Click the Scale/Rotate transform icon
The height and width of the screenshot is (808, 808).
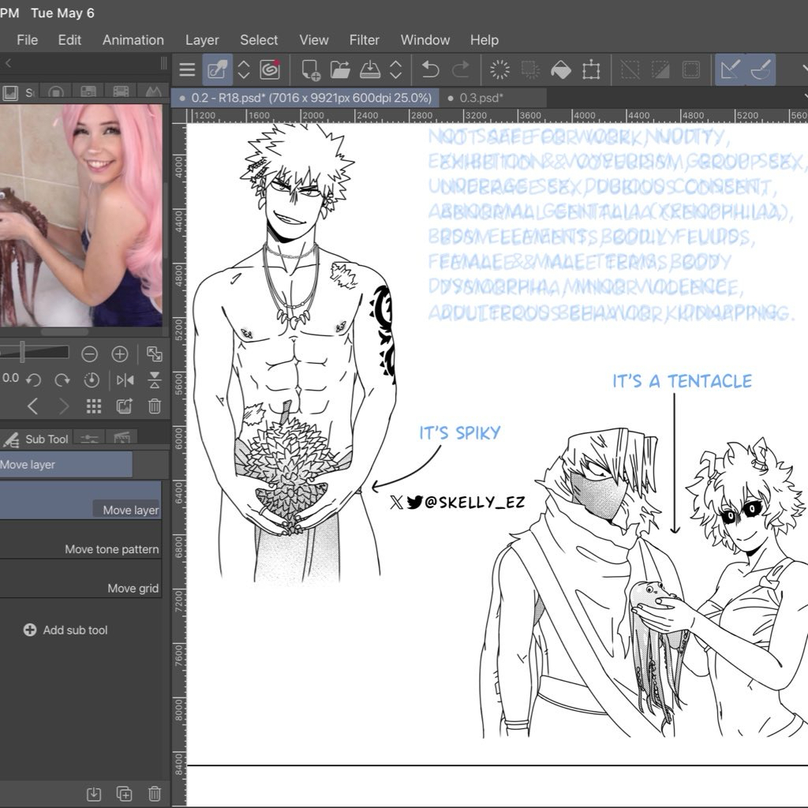591,69
